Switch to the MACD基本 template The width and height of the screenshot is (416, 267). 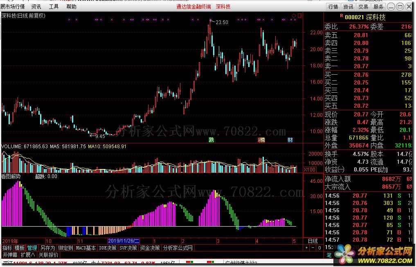[x=85, y=248]
